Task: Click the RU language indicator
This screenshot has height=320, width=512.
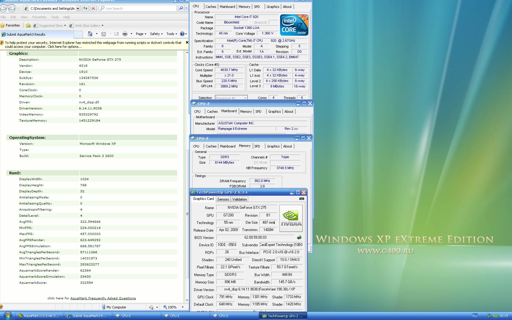Action: click(x=475, y=316)
